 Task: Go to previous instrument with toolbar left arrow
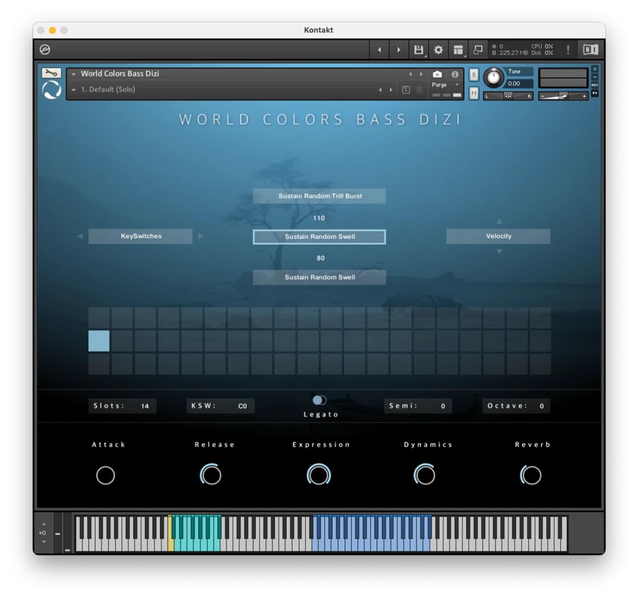(x=379, y=50)
